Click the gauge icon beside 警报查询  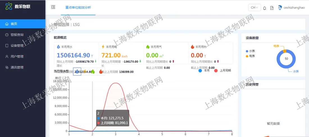(x=7, y=35)
